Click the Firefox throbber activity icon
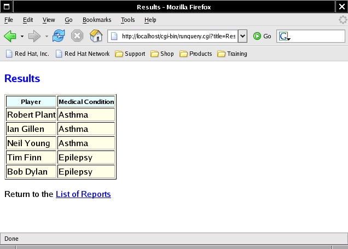The height and width of the screenshot is (249, 348). 343,20
